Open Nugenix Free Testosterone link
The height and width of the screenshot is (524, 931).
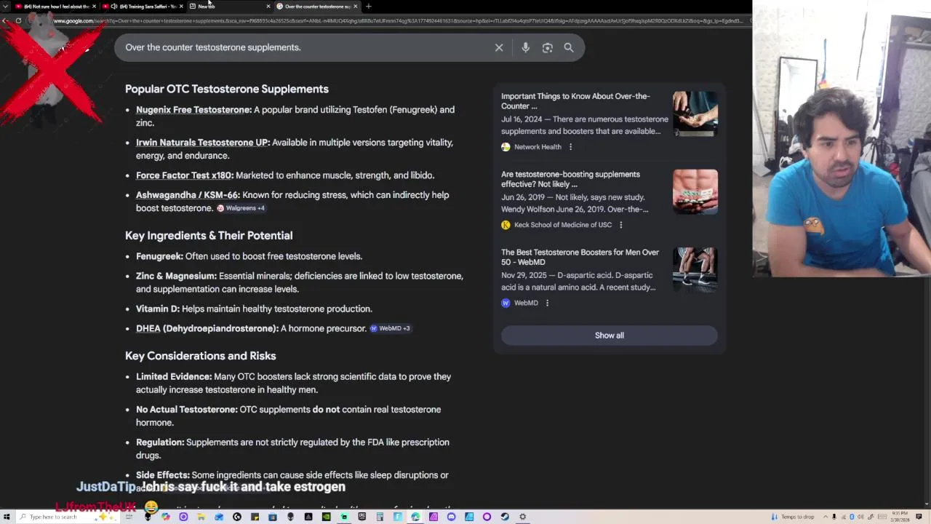point(193,110)
